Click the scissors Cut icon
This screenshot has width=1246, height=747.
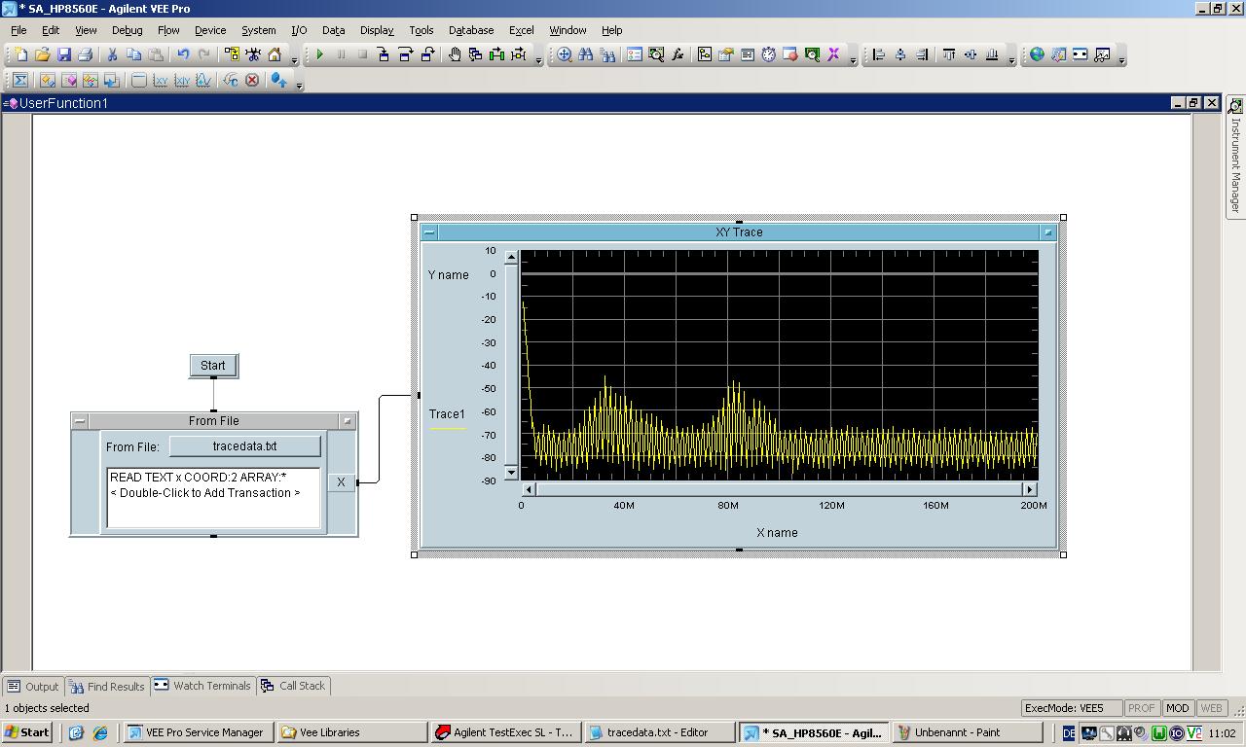click(112, 55)
